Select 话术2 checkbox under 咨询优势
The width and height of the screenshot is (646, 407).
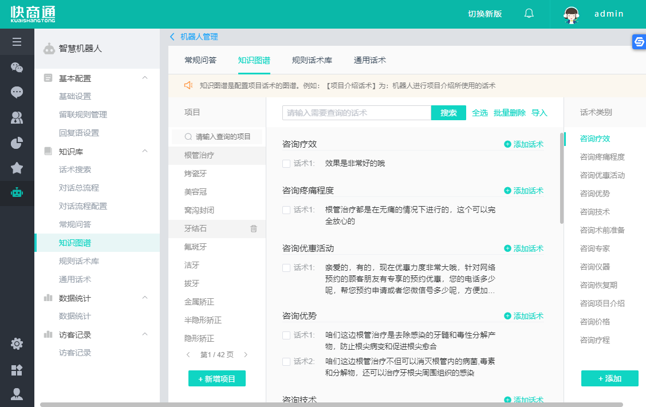coord(286,362)
